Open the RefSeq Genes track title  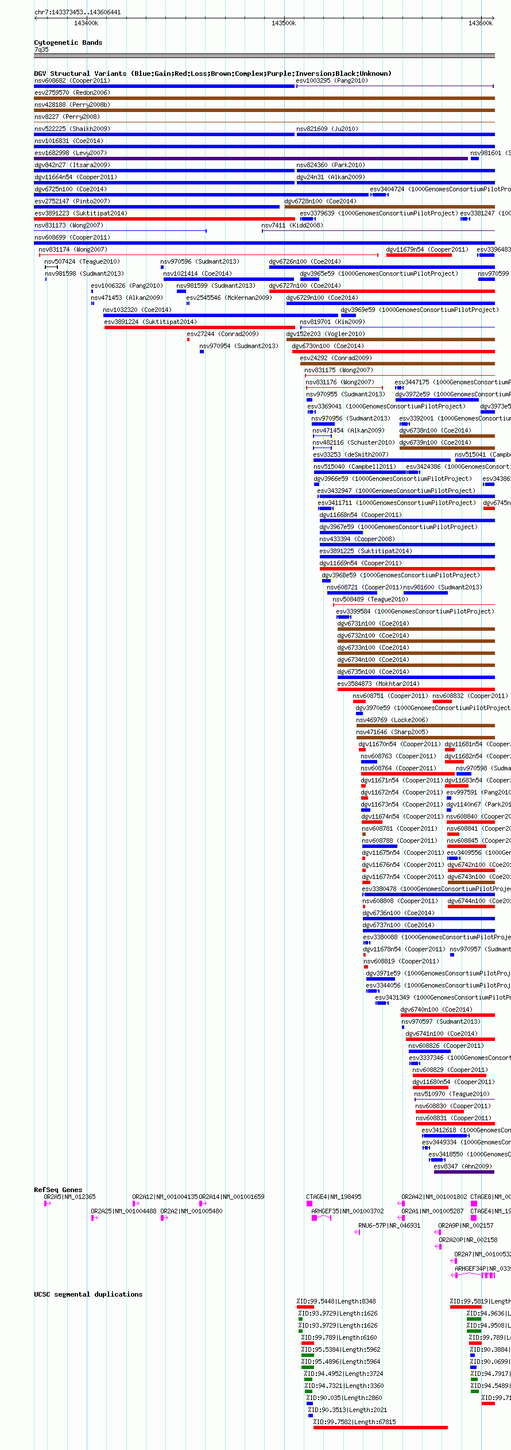click(58, 1190)
